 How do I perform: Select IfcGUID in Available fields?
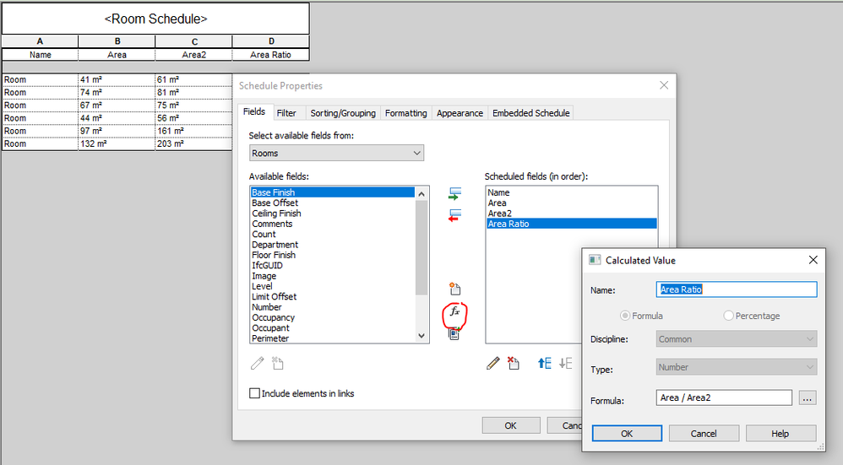333,265
